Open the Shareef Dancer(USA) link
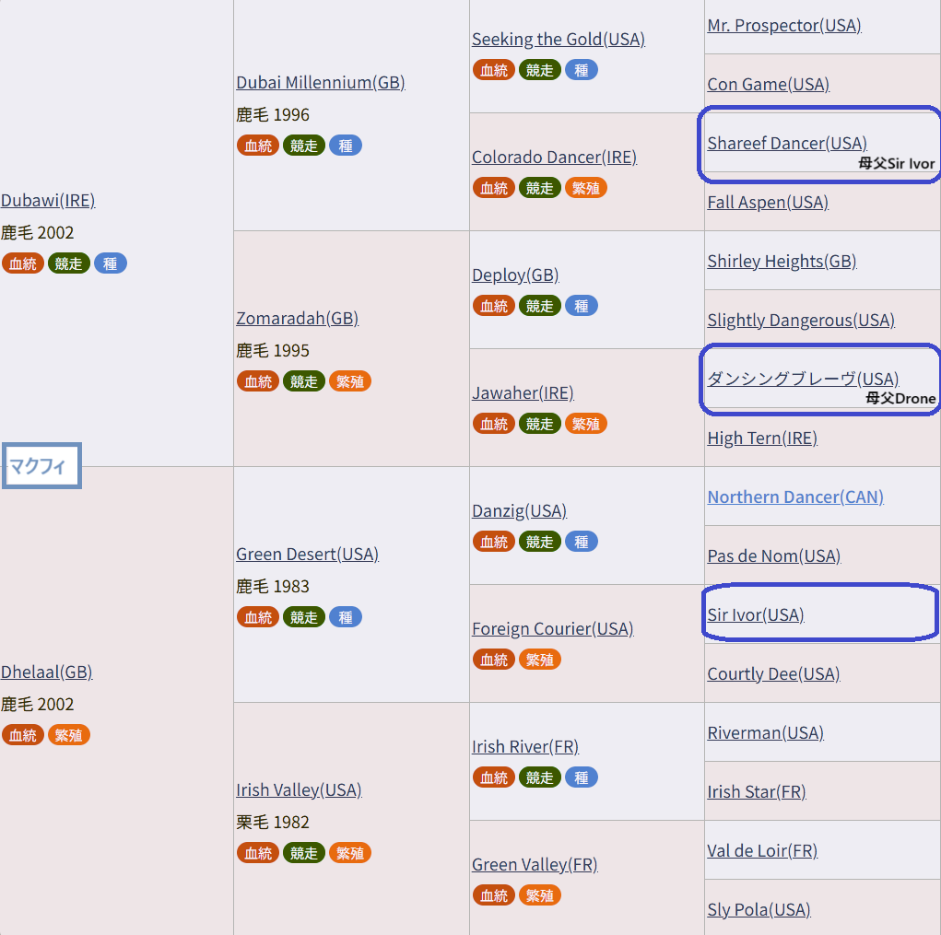Screen dimensions: 941x935 (786, 143)
